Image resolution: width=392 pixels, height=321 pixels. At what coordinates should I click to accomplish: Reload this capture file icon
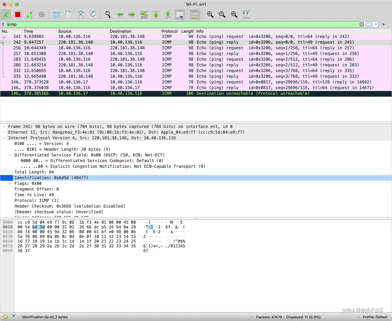tap(93, 15)
